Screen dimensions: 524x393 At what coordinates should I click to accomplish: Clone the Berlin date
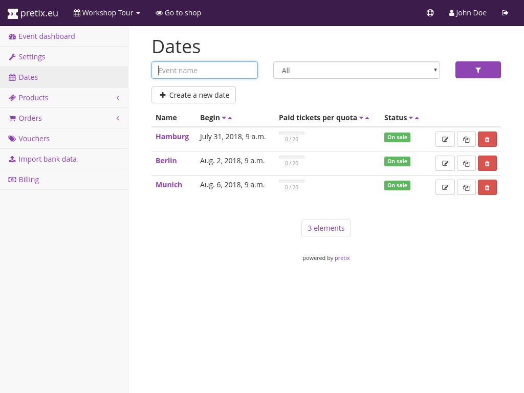click(x=466, y=163)
